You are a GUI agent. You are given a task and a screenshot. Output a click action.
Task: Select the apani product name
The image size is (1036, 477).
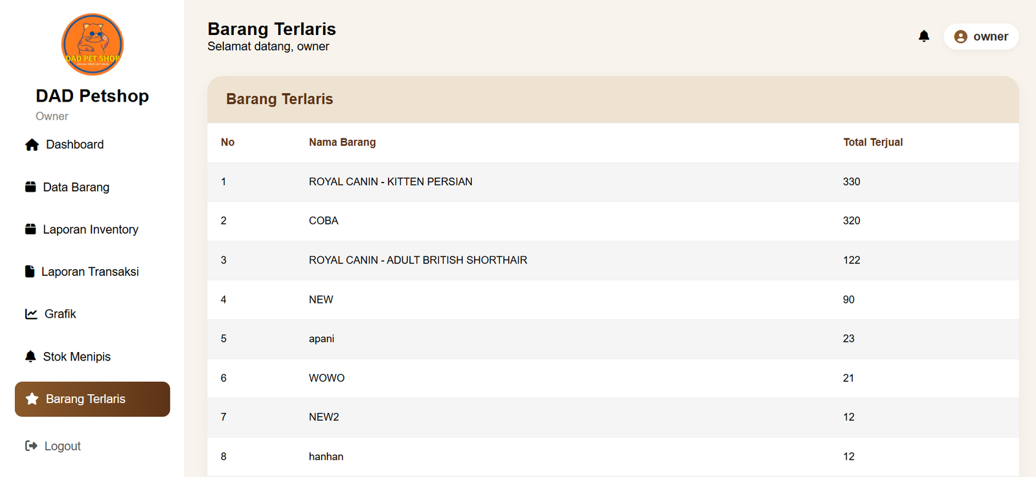tap(322, 339)
